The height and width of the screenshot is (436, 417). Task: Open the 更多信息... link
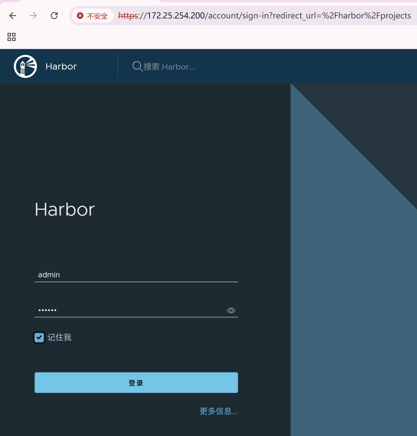pos(219,411)
